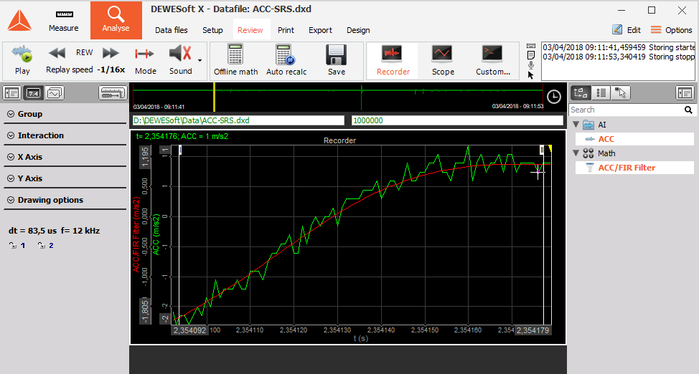
Task: Open the replay Mode tool
Action: coord(146,60)
